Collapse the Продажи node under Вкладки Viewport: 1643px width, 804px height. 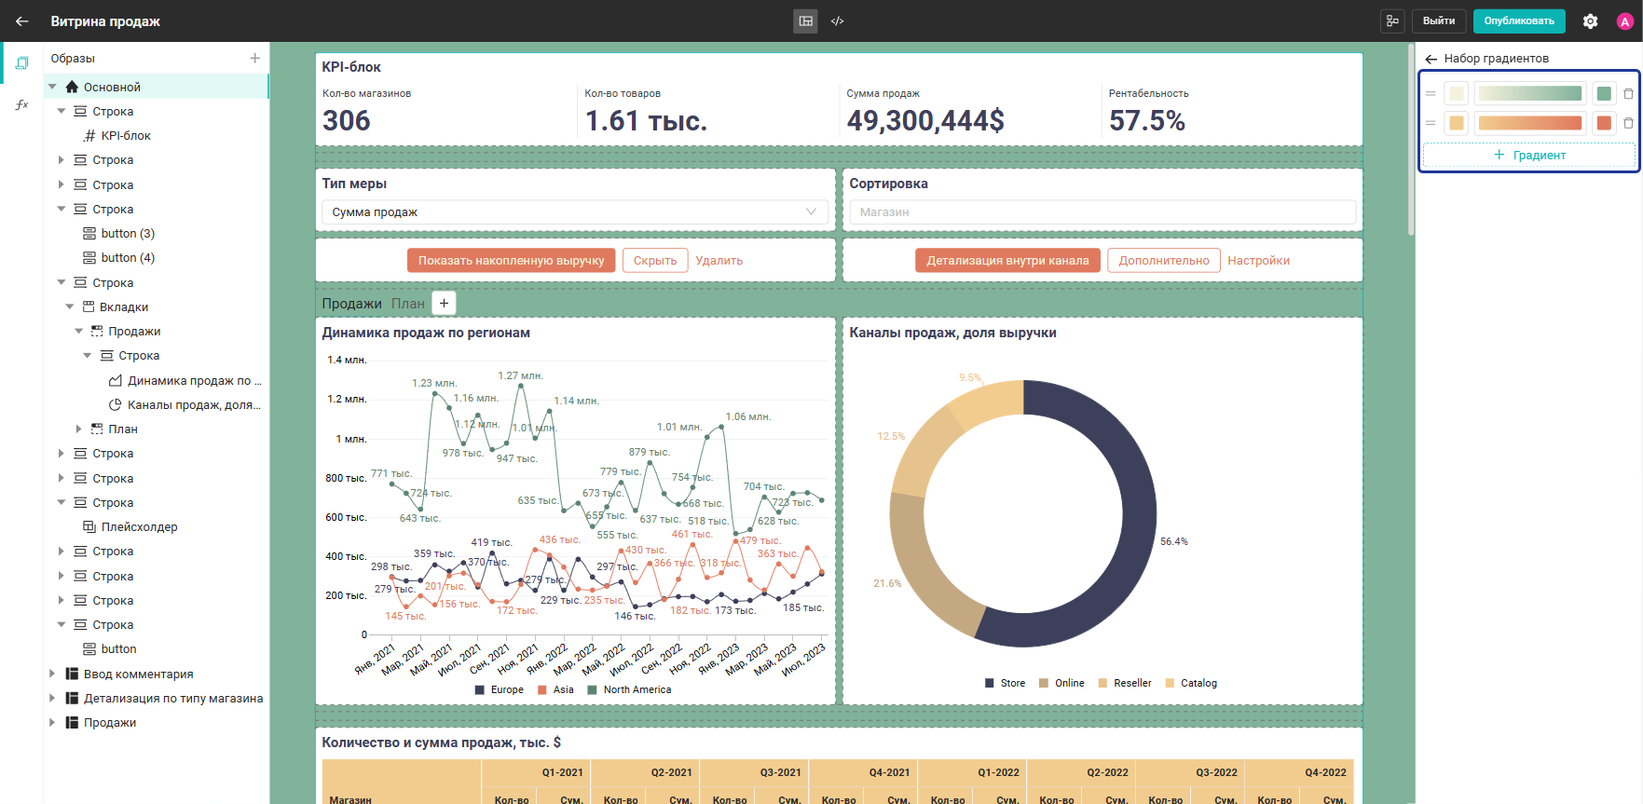coord(79,331)
